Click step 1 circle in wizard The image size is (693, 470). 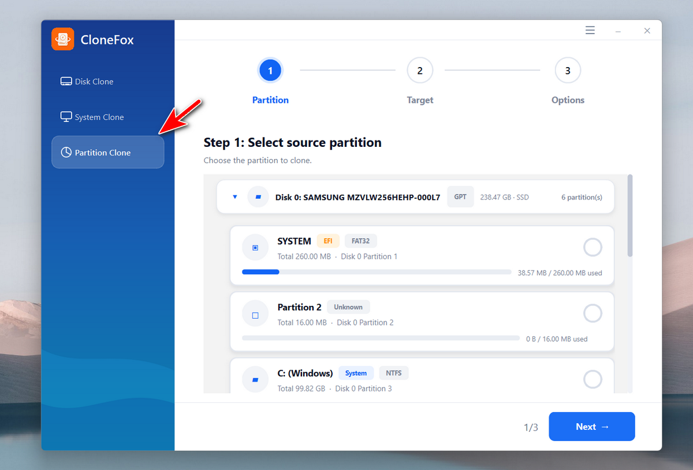coord(270,71)
